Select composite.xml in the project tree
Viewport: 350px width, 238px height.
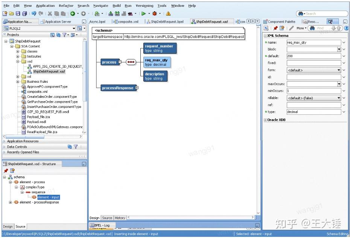pyautogui.click(x=37, y=92)
